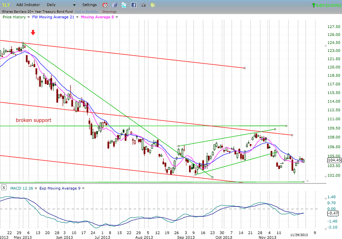Click the TLT ticker symbol field

click(x=6, y=4)
